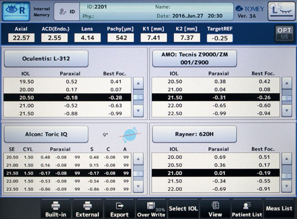The height and width of the screenshot is (219, 297).
Task: Toggle the OPT/US measurement mode button
Action: (x=284, y=33)
